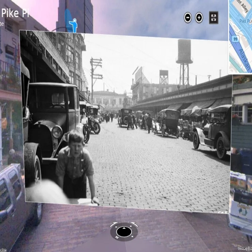252x252 pixels.
Task: Click the N marker on compass ring
Action: (x=117, y=238)
